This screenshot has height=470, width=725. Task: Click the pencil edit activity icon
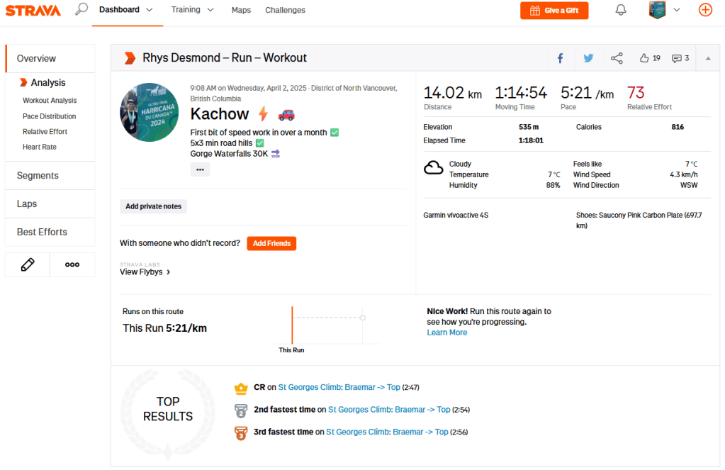tap(28, 264)
